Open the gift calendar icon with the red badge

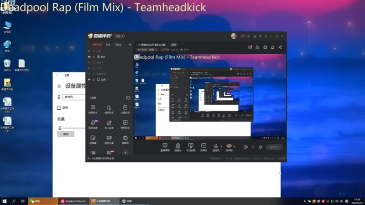coord(250,47)
